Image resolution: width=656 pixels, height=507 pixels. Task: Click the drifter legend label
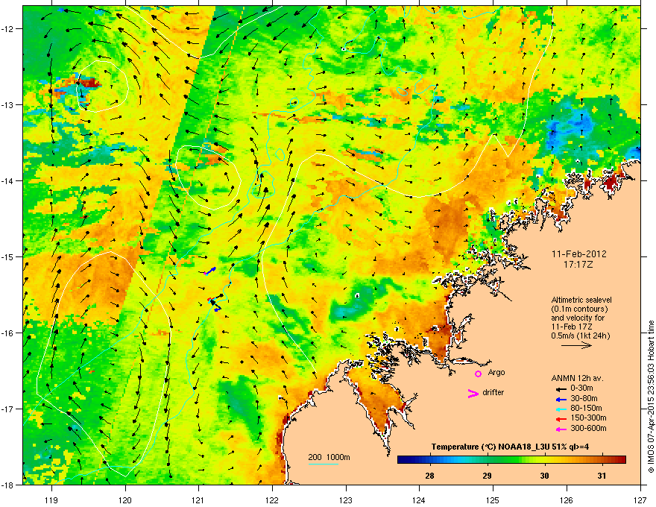(493, 392)
